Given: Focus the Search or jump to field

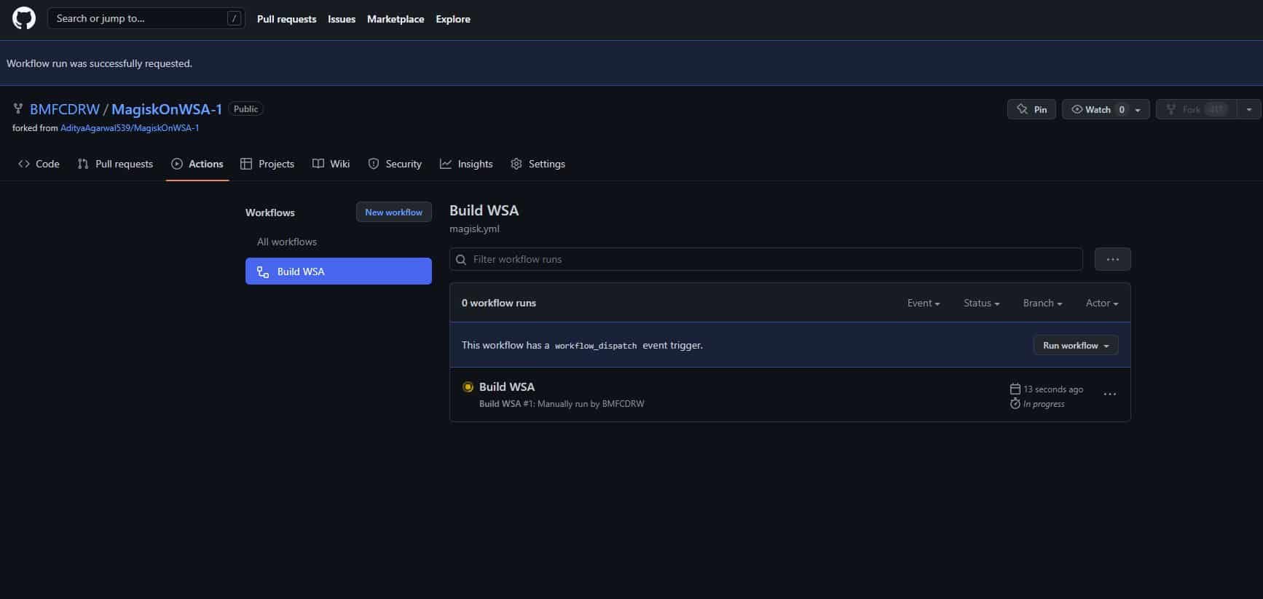Looking at the screenshot, I should [146, 18].
